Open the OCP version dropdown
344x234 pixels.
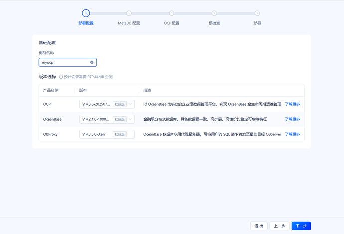pyautogui.click(x=107, y=104)
